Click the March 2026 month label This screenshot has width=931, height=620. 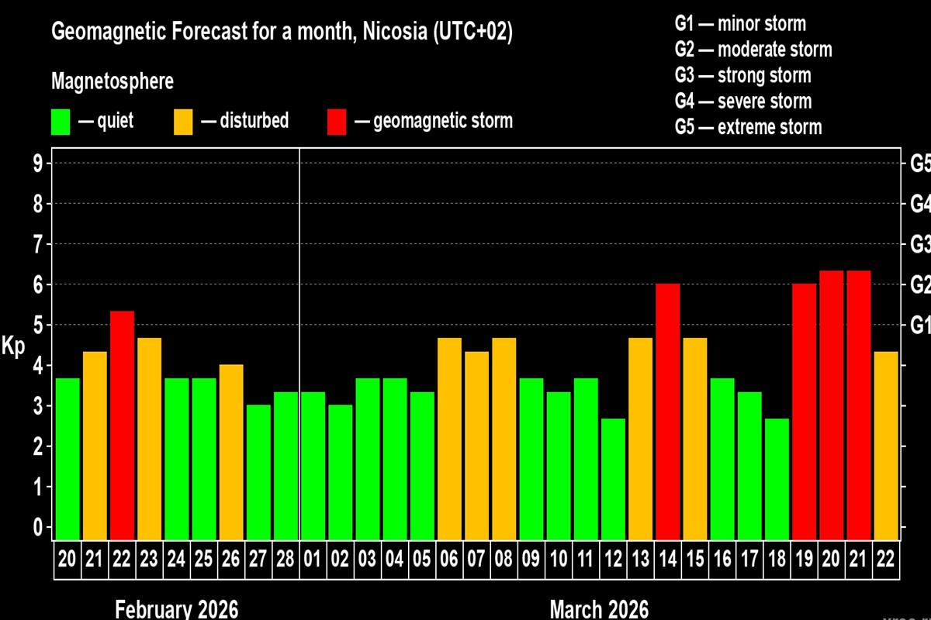click(599, 608)
